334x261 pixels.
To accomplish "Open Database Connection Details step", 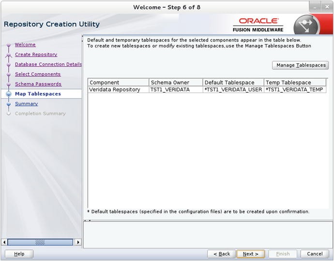I will click(48, 64).
